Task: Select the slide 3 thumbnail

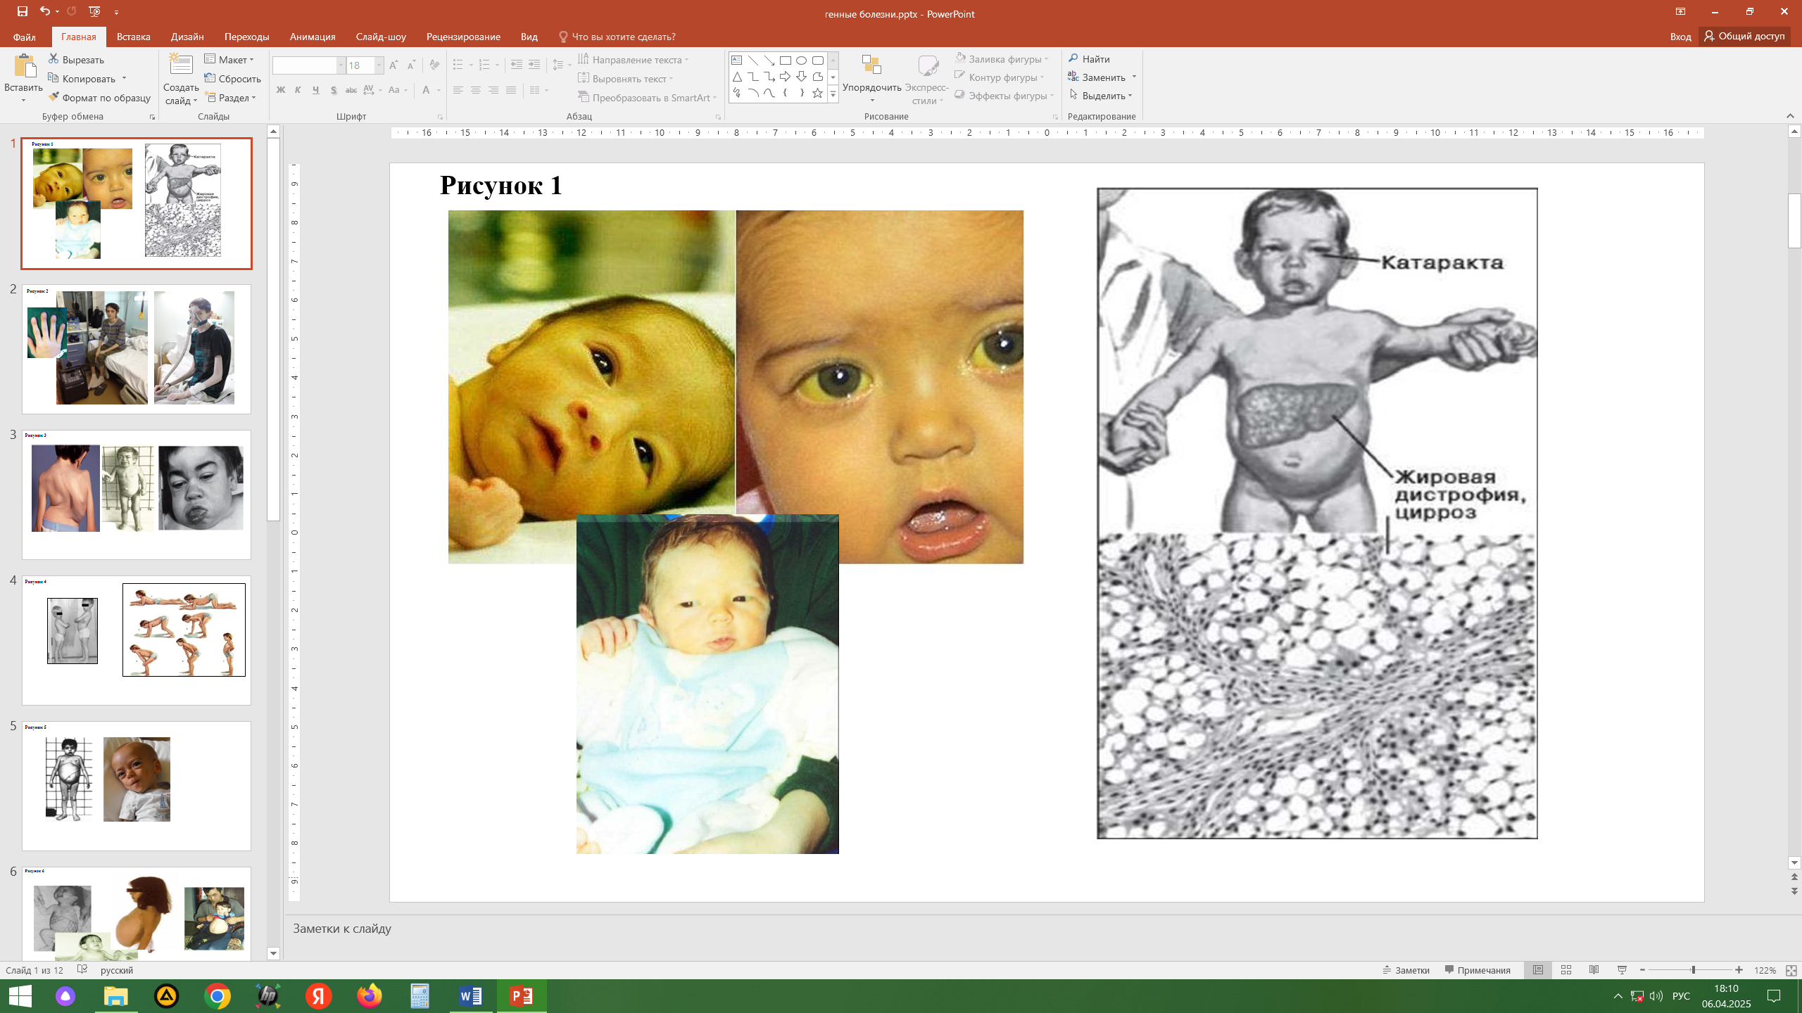Action: tap(136, 494)
